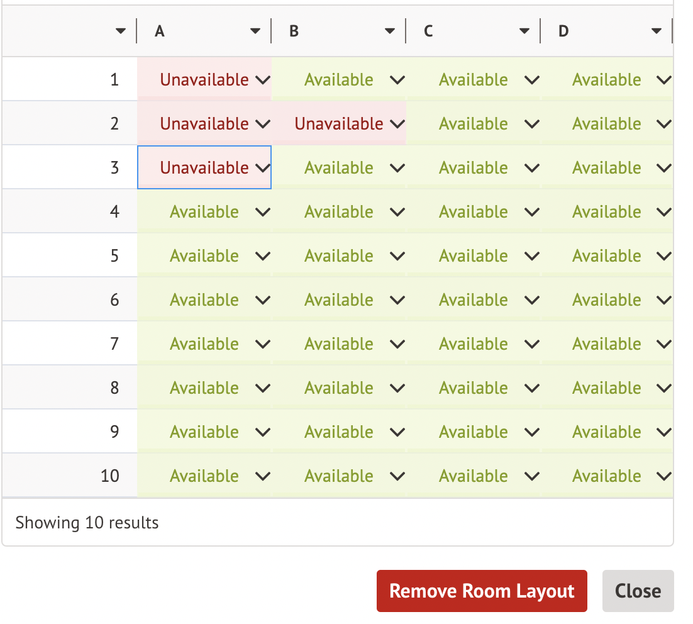Expand chevron for seat A1 Unavailable
The image size is (693, 624).
(x=263, y=80)
